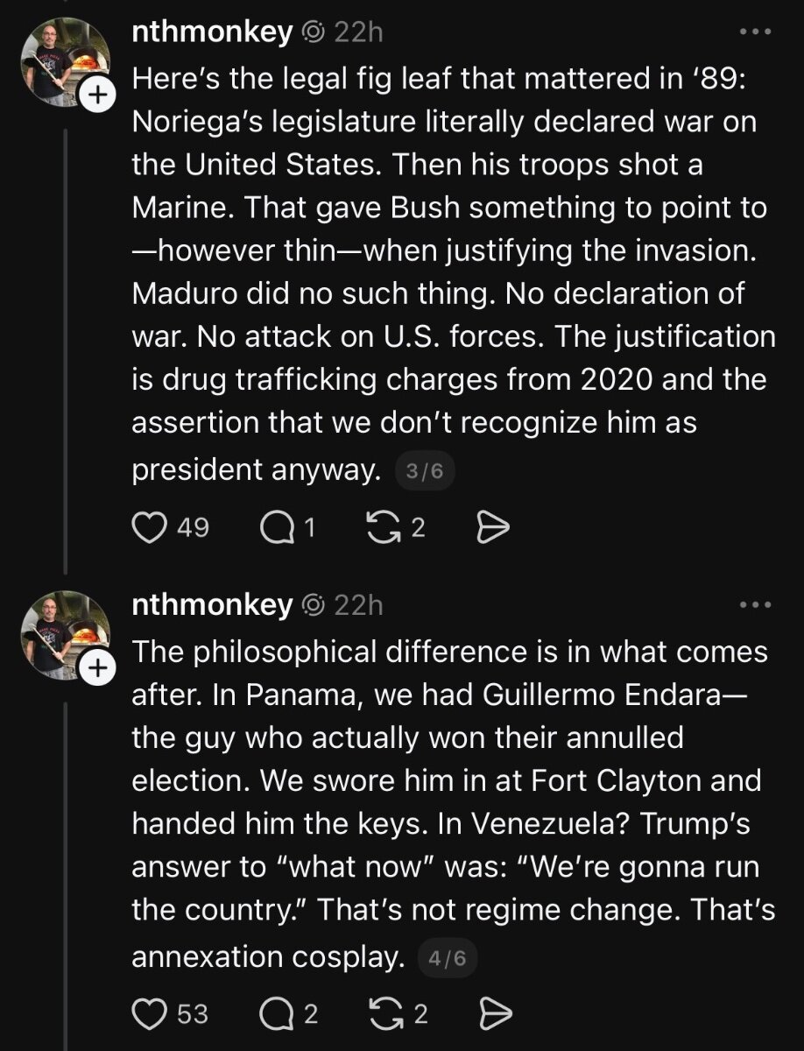The height and width of the screenshot is (1051, 804).
Task: Tap the 3/6 thread position indicator
Action: tap(425, 473)
